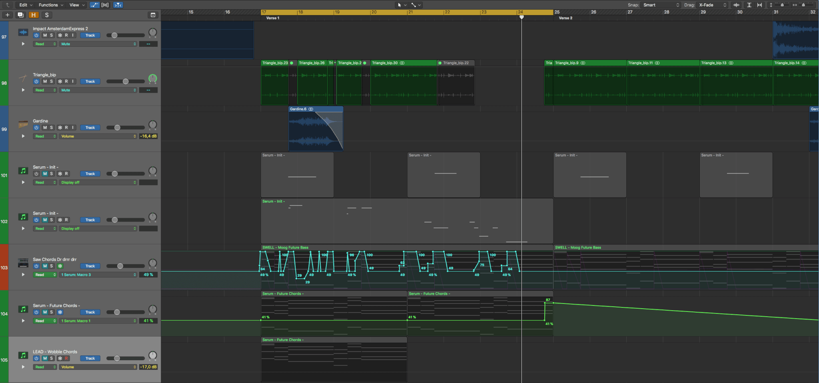Click the pan knob on LEAD - Wobble Chords

coord(153,355)
